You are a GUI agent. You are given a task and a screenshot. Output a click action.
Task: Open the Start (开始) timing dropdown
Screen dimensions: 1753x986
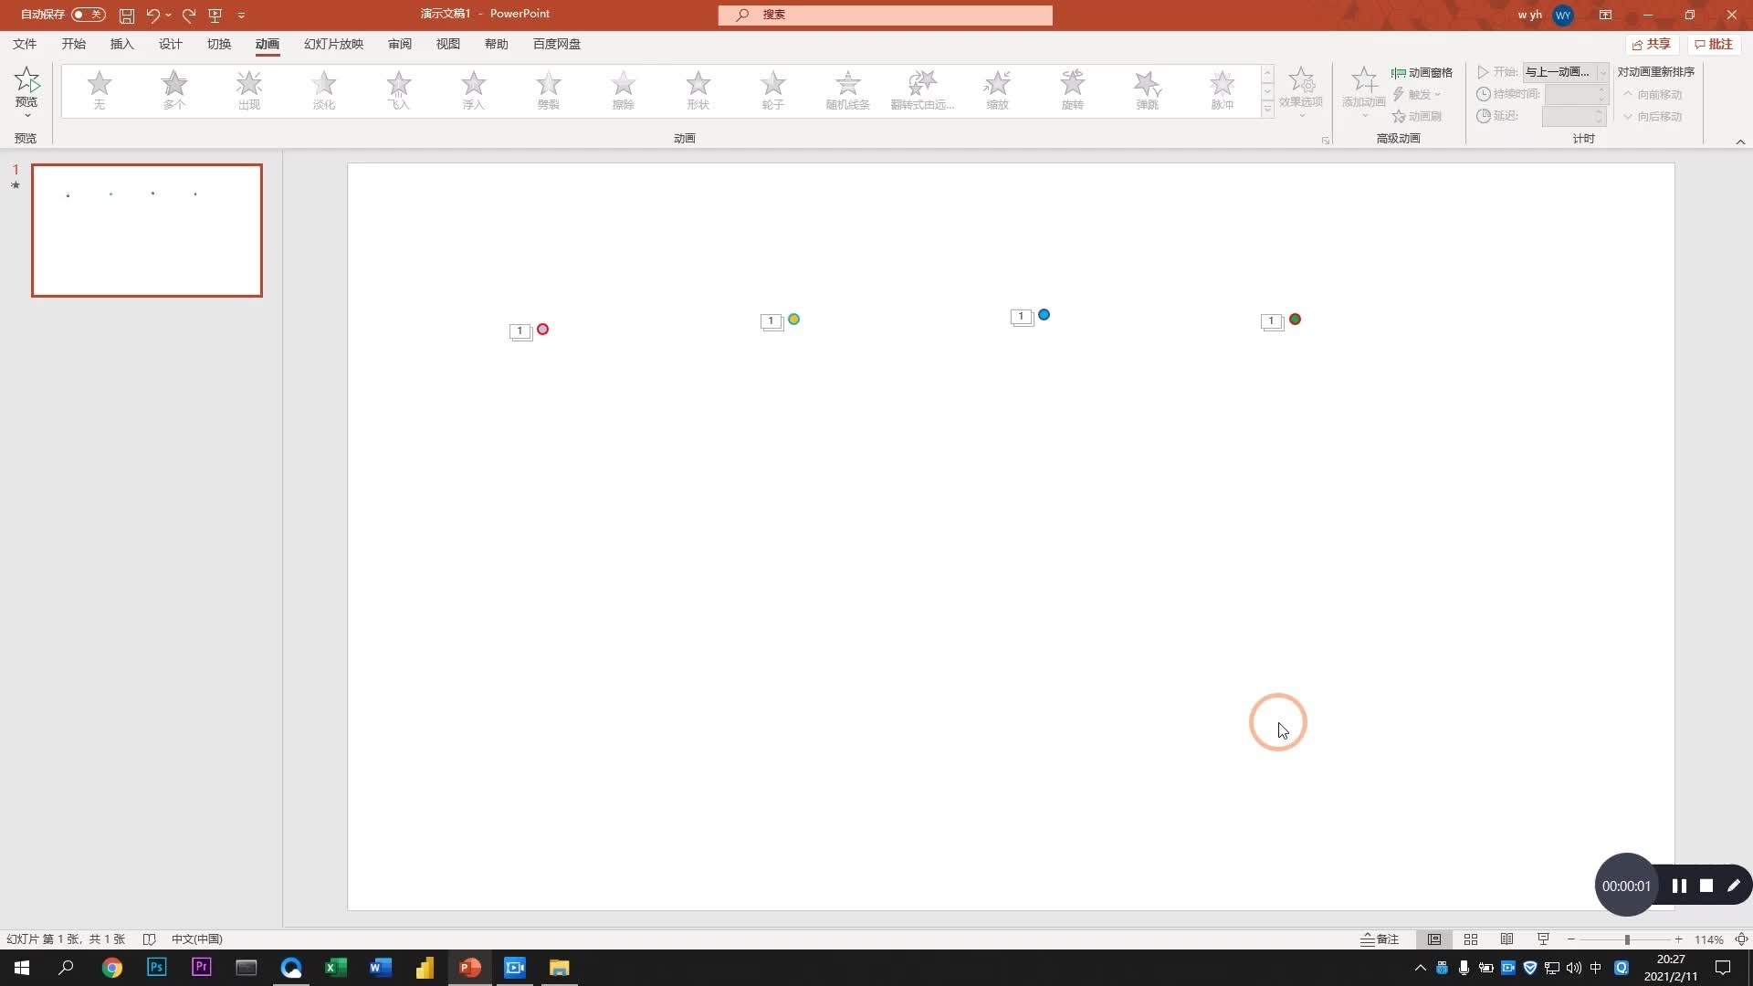[x=1602, y=72]
